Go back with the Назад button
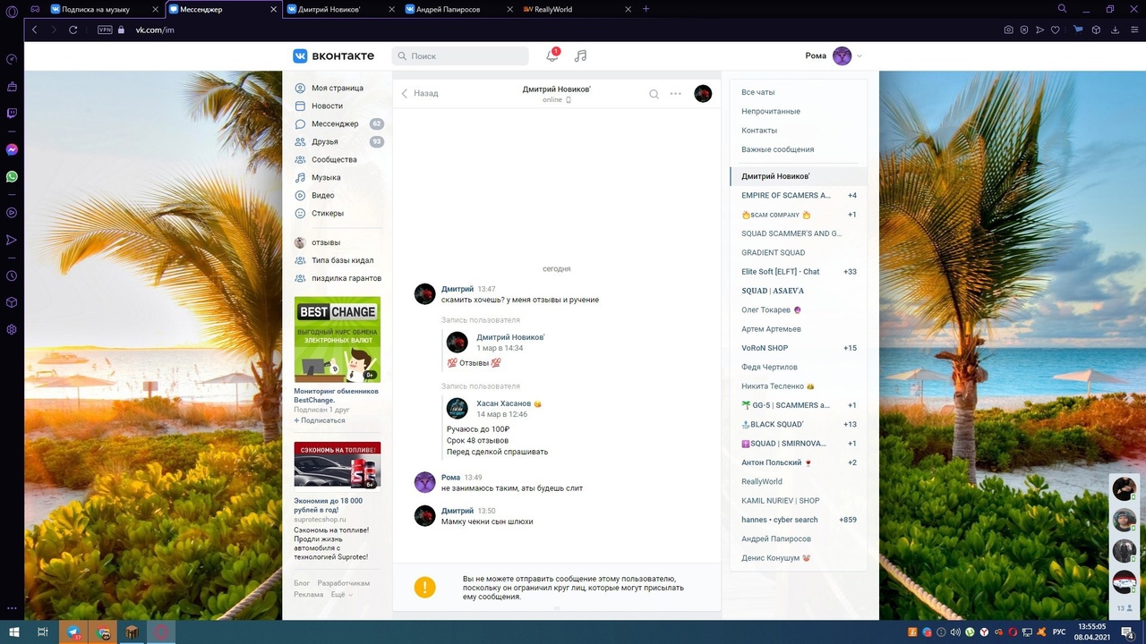Screen dimensions: 1146x644 tap(419, 93)
